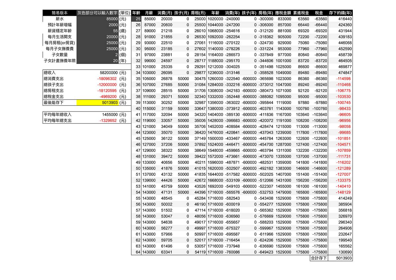The image size is (396, 280).
Task: Click the 孩子(月) column header
Action: pyautogui.click(x=181, y=13)
